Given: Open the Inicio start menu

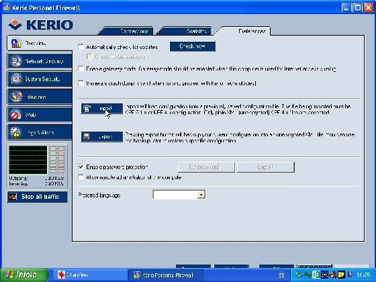Looking at the screenshot, I should point(23,275).
